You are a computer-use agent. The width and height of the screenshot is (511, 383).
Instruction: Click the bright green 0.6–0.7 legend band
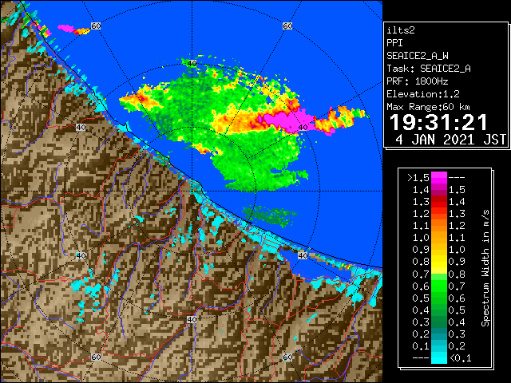point(438,286)
